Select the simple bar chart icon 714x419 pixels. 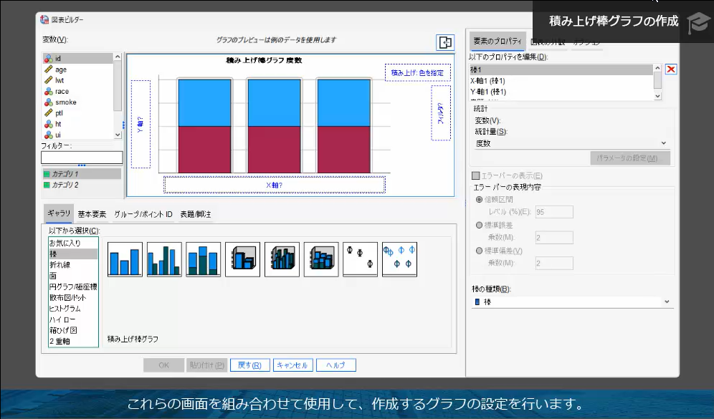[125, 259]
